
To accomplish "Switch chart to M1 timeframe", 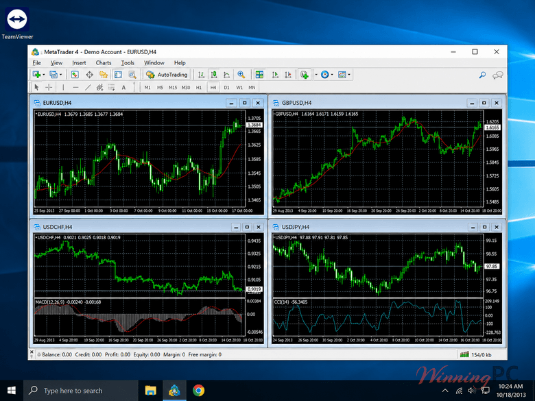I will pos(147,87).
